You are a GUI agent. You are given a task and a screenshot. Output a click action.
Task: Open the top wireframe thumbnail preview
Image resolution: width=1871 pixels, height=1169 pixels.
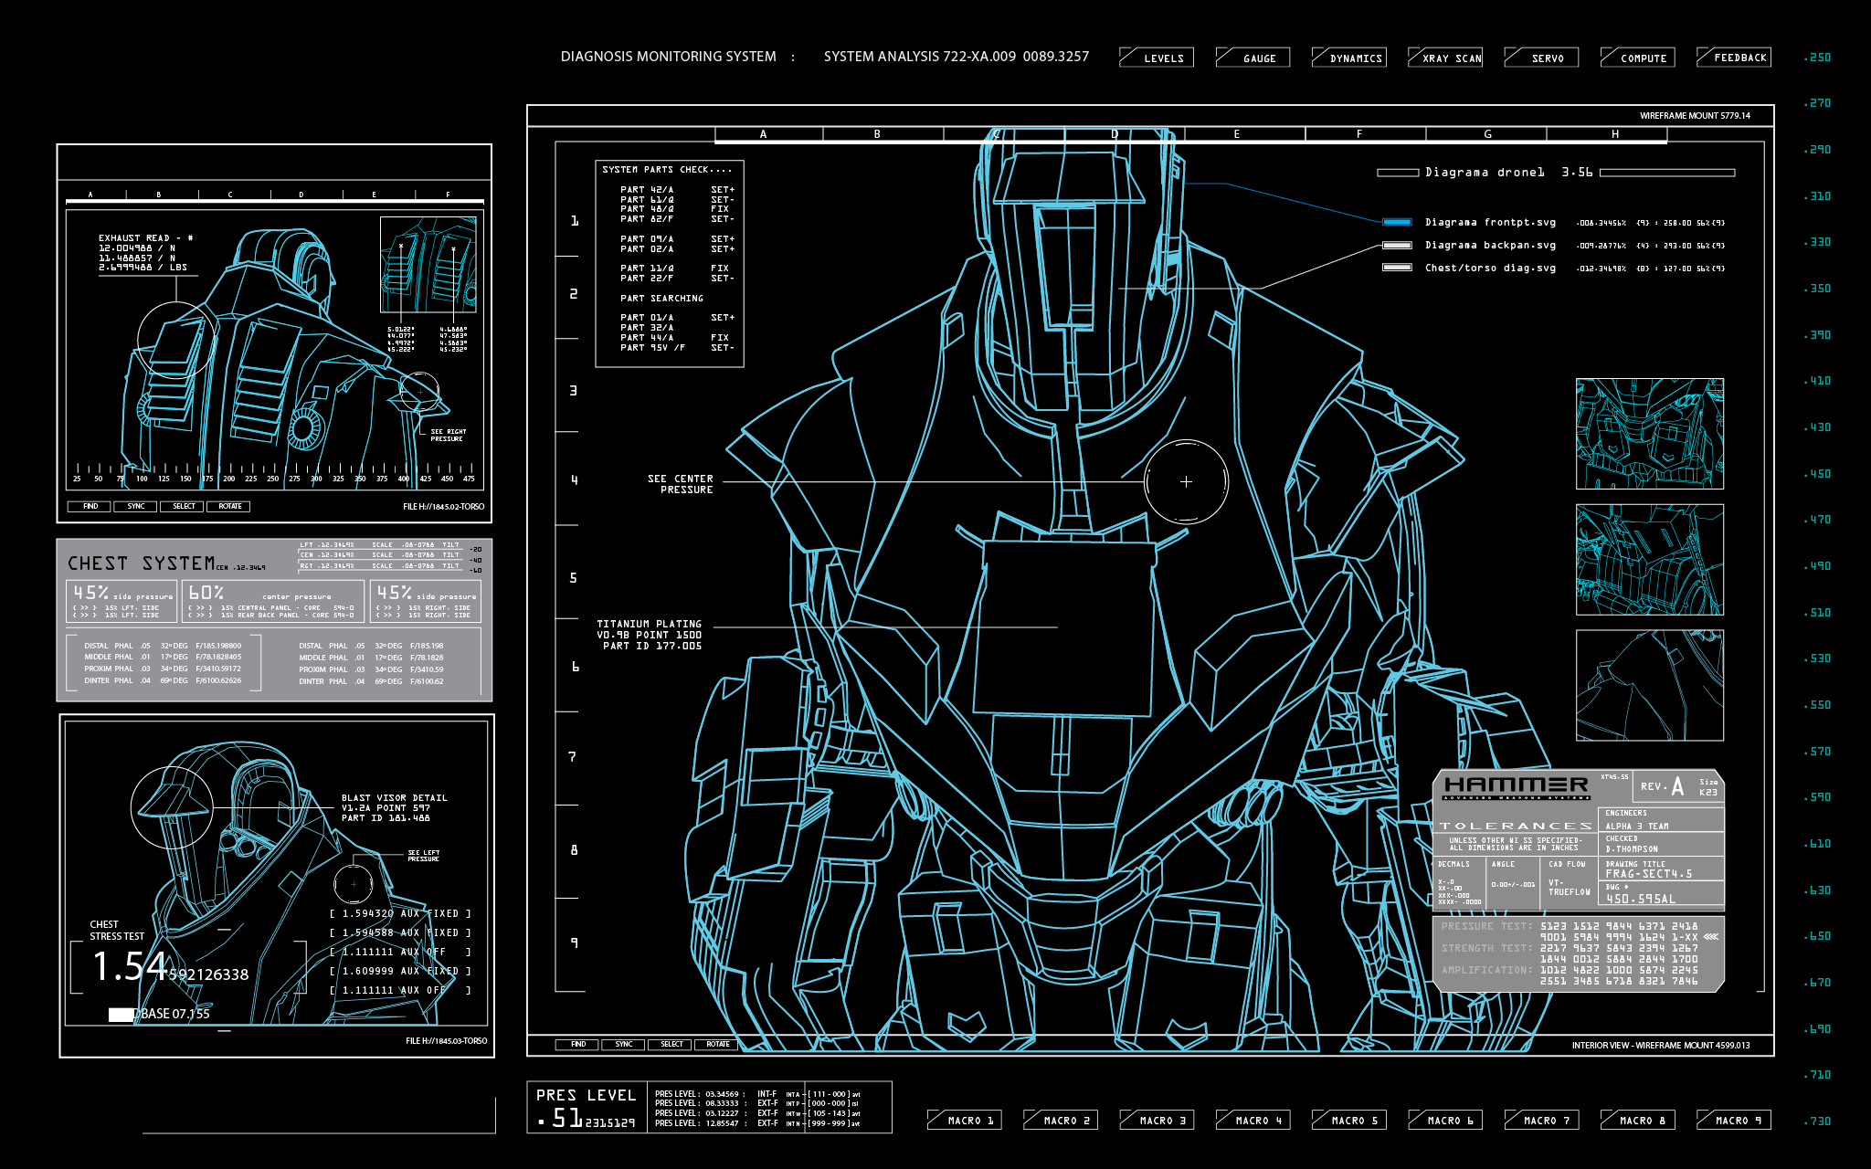pos(1649,434)
